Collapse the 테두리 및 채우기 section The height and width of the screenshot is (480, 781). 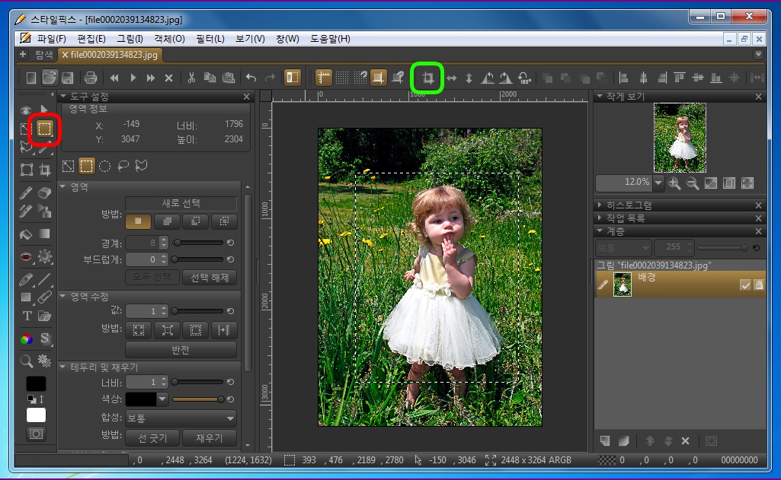coord(62,367)
